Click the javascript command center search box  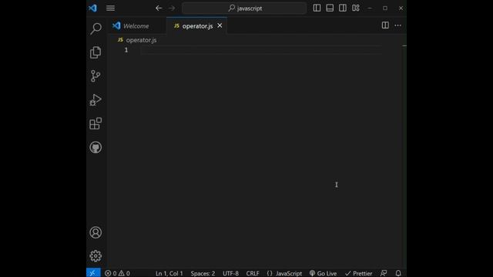tap(244, 8)
